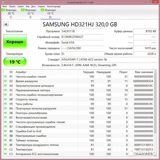Image resolution: width=160 pixels, height=160 pixels.
Task: Click the Текущее column header
Action: tap(86, 72)
